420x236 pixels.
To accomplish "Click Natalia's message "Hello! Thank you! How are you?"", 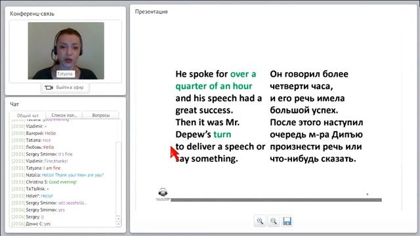I will click(58, 175).
